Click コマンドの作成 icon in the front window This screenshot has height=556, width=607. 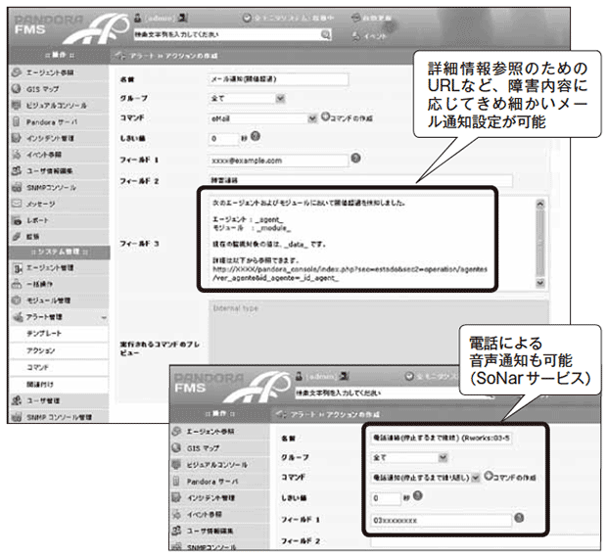click(x=489, y=476)
